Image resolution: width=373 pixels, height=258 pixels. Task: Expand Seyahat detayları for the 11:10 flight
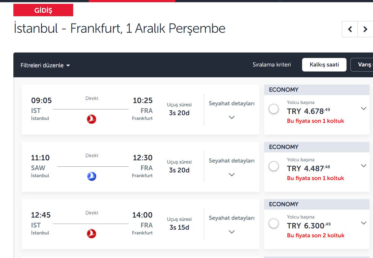[231, 167]
